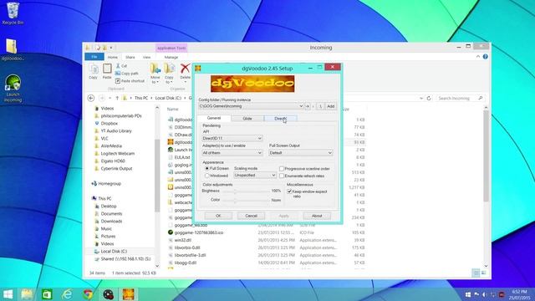Click the File Explorer taskbar icon
The width and height of the screenshot is (535, 301).
point(27,294)
